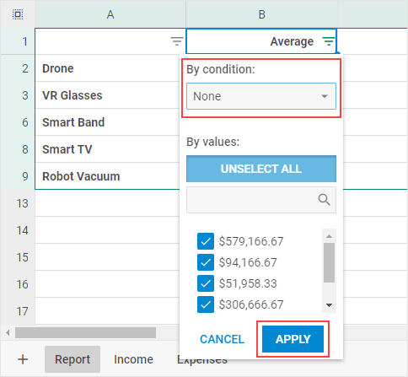408x377 pixels.
Task: Select row 1 header
Action: (18, 41)
